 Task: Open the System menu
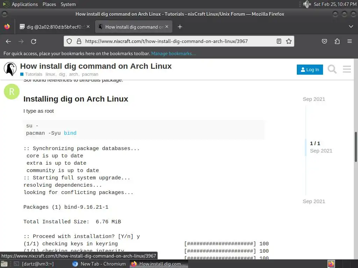tap(68, 4)
